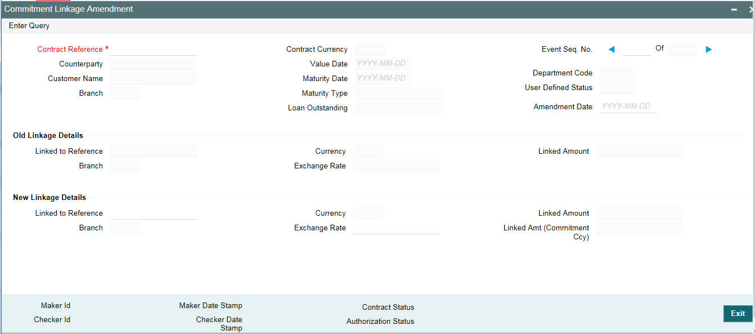
Task: Select the Contract Reference label
Action: 70,50
